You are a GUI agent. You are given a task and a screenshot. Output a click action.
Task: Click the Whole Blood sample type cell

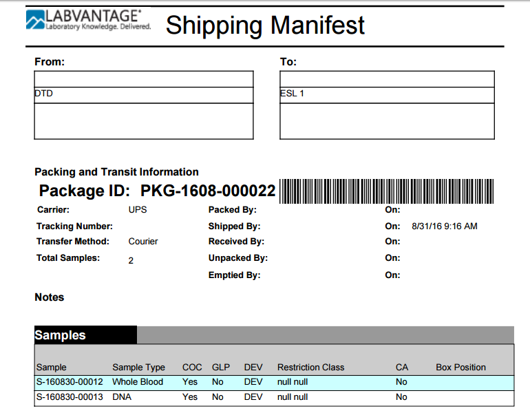tap(138, 382)
